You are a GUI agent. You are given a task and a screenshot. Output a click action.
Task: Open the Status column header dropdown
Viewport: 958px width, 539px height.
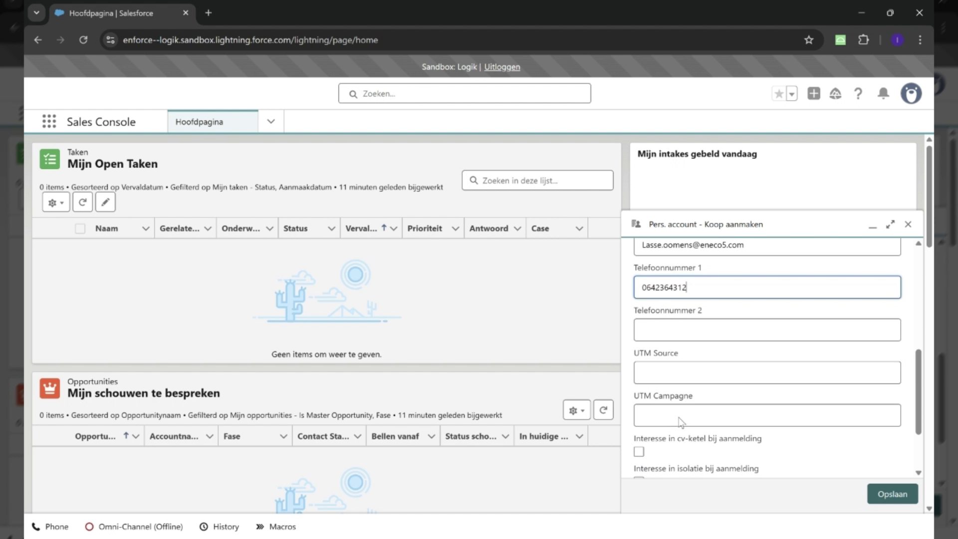point(331,228)
